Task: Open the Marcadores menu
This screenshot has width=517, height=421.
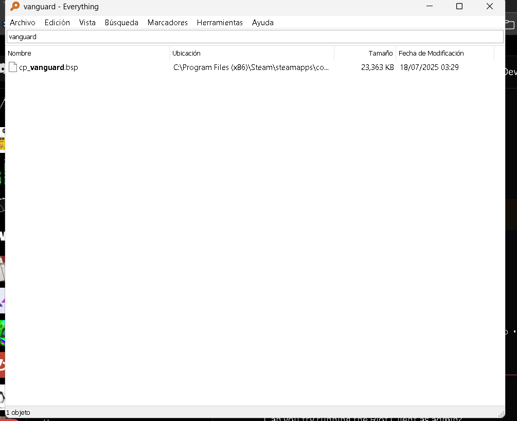Action: click(x=168, y=23)
